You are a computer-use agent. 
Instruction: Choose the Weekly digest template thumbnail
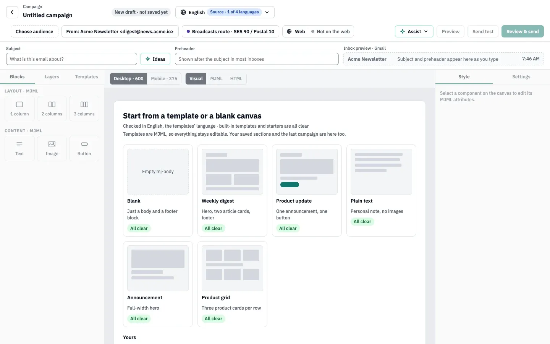click(x=232, y=172)
